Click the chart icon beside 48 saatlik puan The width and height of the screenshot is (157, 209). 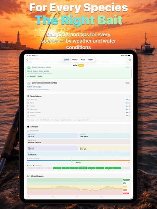pyautogui.click(x=28, y=176)
